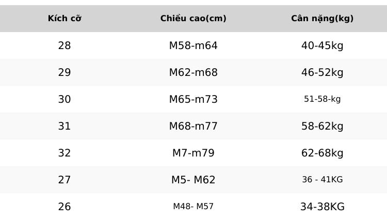Click weight value 40-45kg
This screenshot has width=387, height=220.
click(x=322, y=45)
